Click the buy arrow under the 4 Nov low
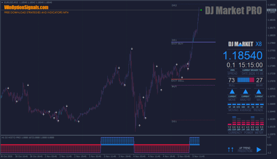The width and height of the screenshot is (277, 159). [x=140, y=125]
